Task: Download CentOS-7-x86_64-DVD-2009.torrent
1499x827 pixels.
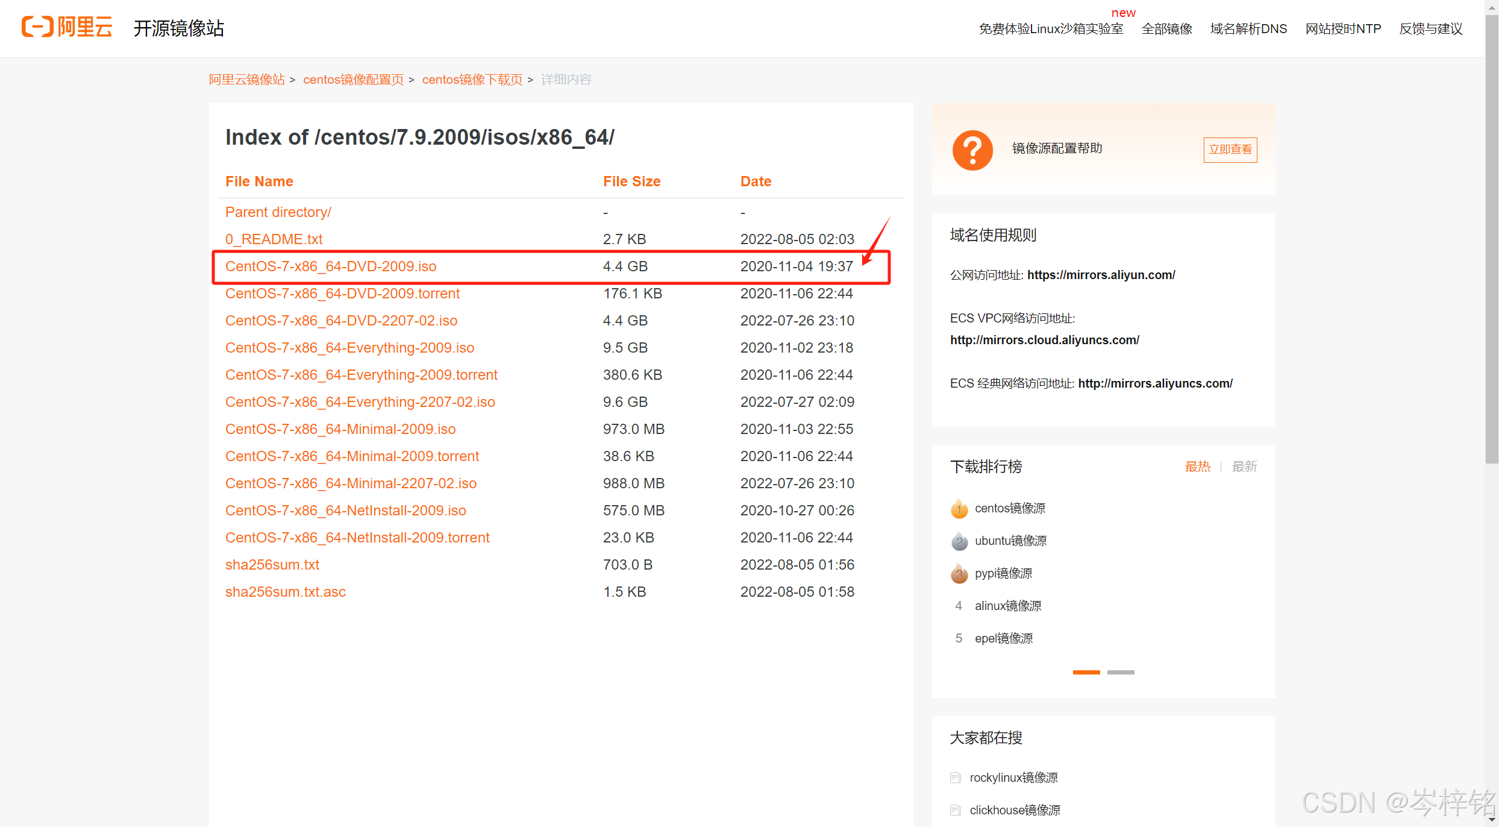Action: [342, 294]
